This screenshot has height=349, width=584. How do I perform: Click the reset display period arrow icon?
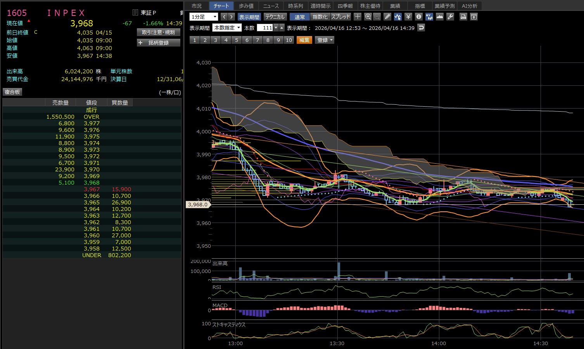(x=421, y=28)
